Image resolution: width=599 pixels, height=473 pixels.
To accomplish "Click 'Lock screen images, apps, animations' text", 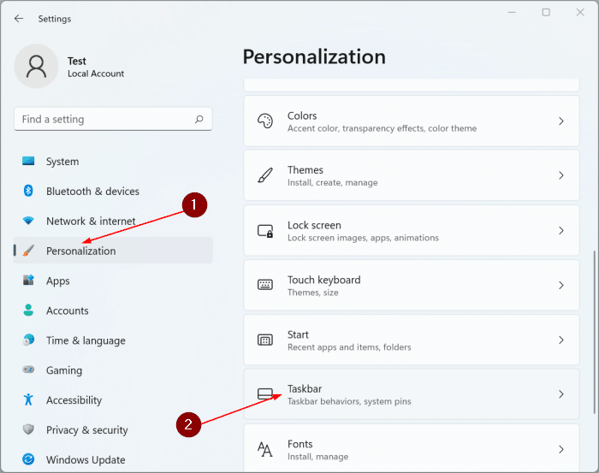I will point(363,238).
